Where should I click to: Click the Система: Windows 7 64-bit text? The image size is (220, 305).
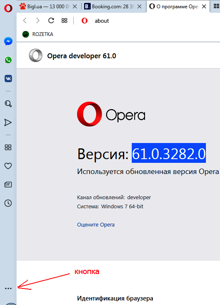point(110,206)
